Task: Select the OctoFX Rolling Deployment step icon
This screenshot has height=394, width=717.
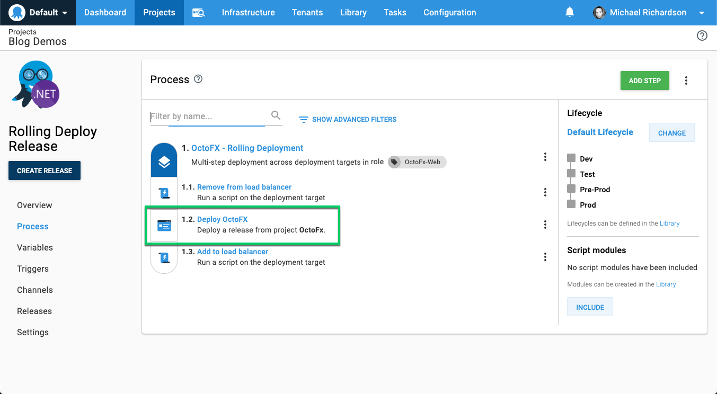Action: point(164,160)
